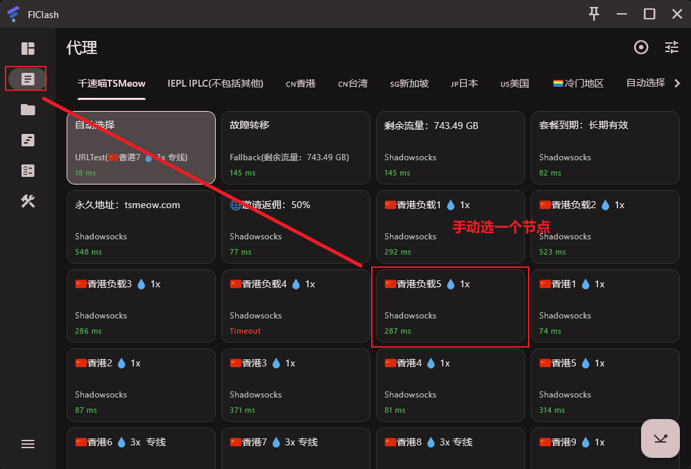Select the 自动选择 URLTest proxy card
This screenshot has height=469, width=691.
(141, 148)
